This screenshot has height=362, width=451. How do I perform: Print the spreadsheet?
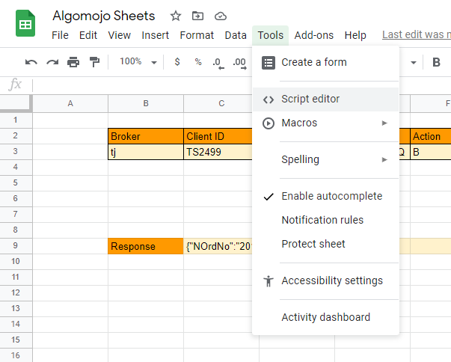pyautogui.click(x=73, y=62)
